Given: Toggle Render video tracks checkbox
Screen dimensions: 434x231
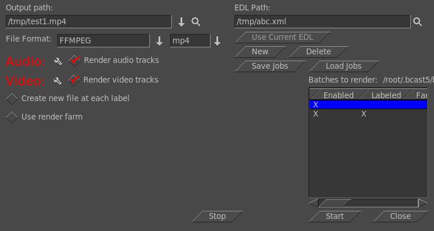Looking at the screenshot, I should click(75, 80).
